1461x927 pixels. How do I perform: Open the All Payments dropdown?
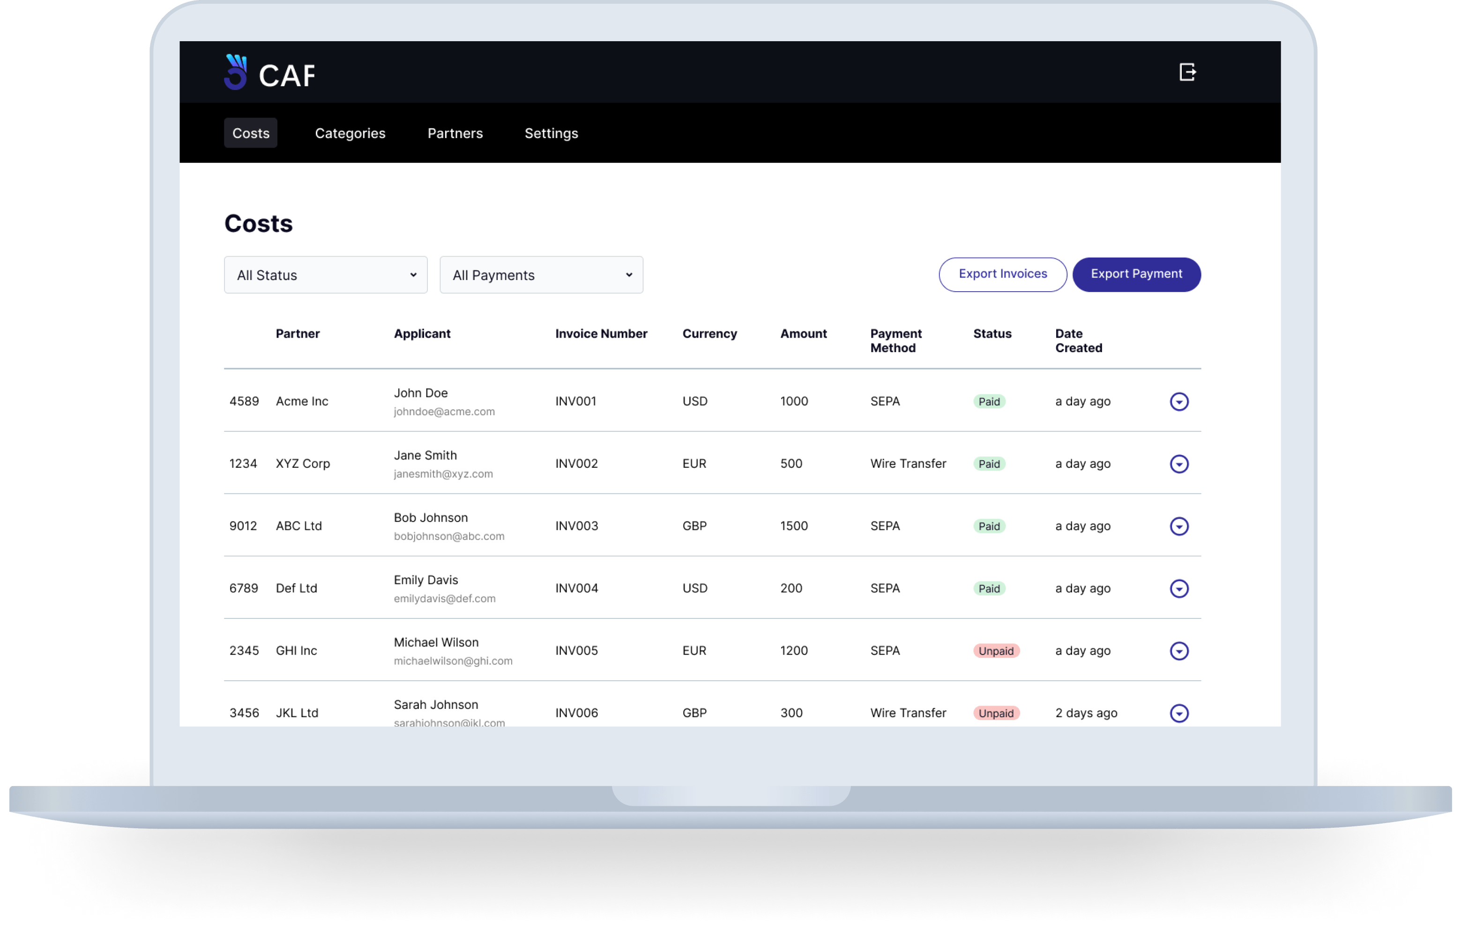[x=541, y=275]
